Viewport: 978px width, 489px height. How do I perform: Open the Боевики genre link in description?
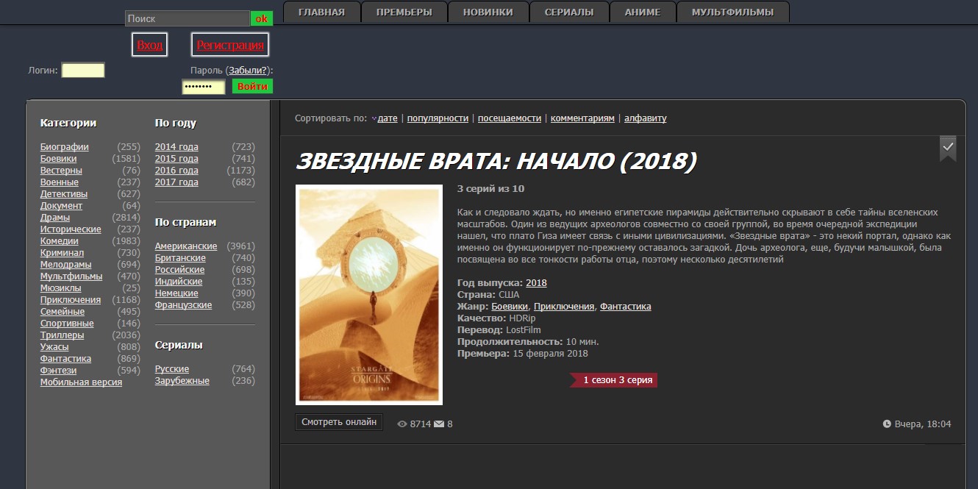coord(510,307)
